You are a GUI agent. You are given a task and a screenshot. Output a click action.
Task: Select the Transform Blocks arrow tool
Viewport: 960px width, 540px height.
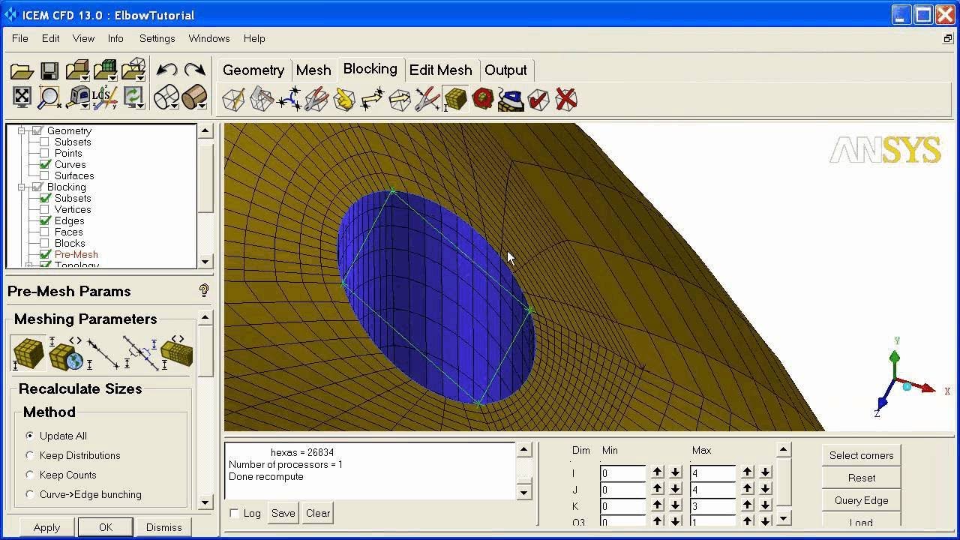[400, 100]
